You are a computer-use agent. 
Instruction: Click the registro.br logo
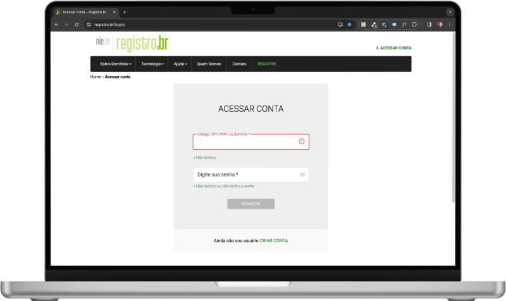coord(142,43)
